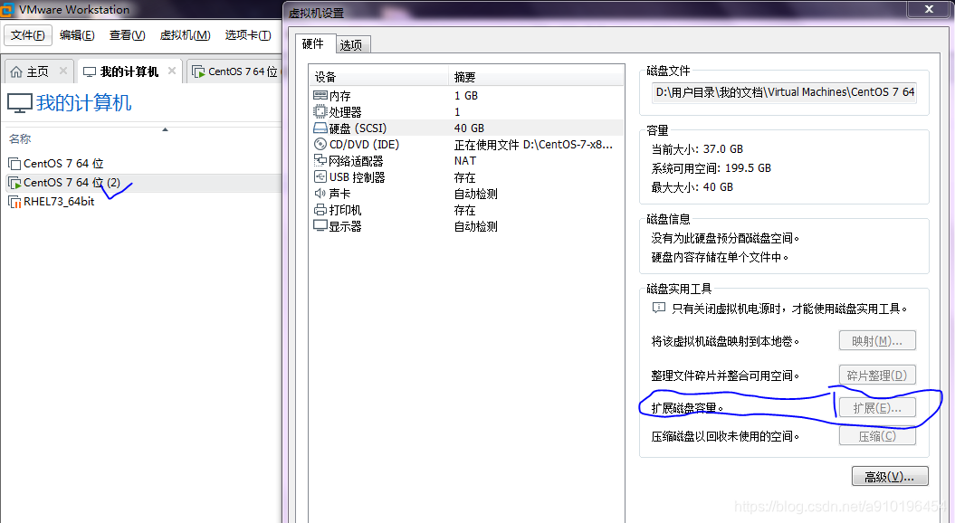This screenshot has width=955, height=523.
Task: Click the large 我的计算机 heading monitor icon
Action: [20, 103]
